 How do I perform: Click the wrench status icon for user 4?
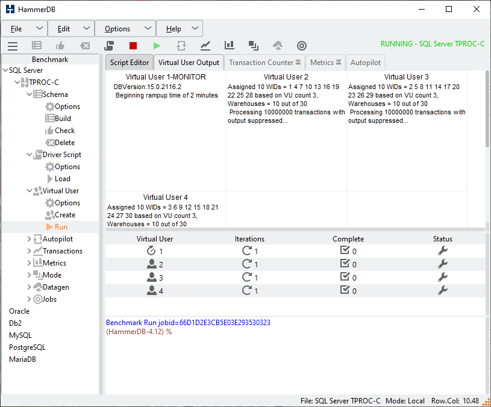click(442, 290)
